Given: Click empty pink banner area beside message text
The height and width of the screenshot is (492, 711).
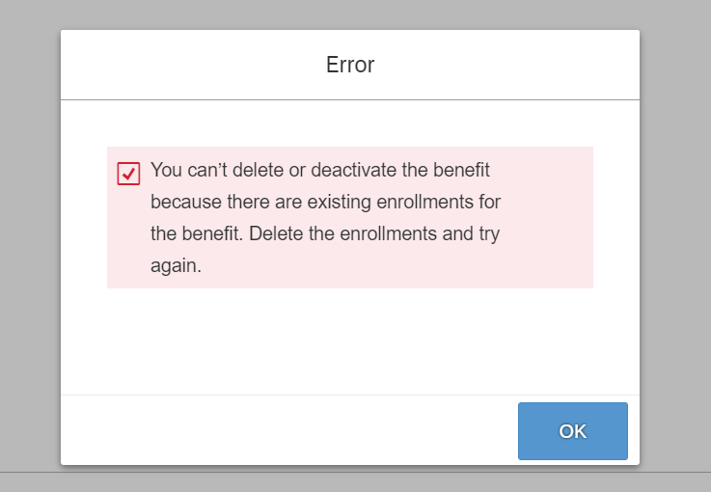Looking at the screenshot, I should click(546, 218).
